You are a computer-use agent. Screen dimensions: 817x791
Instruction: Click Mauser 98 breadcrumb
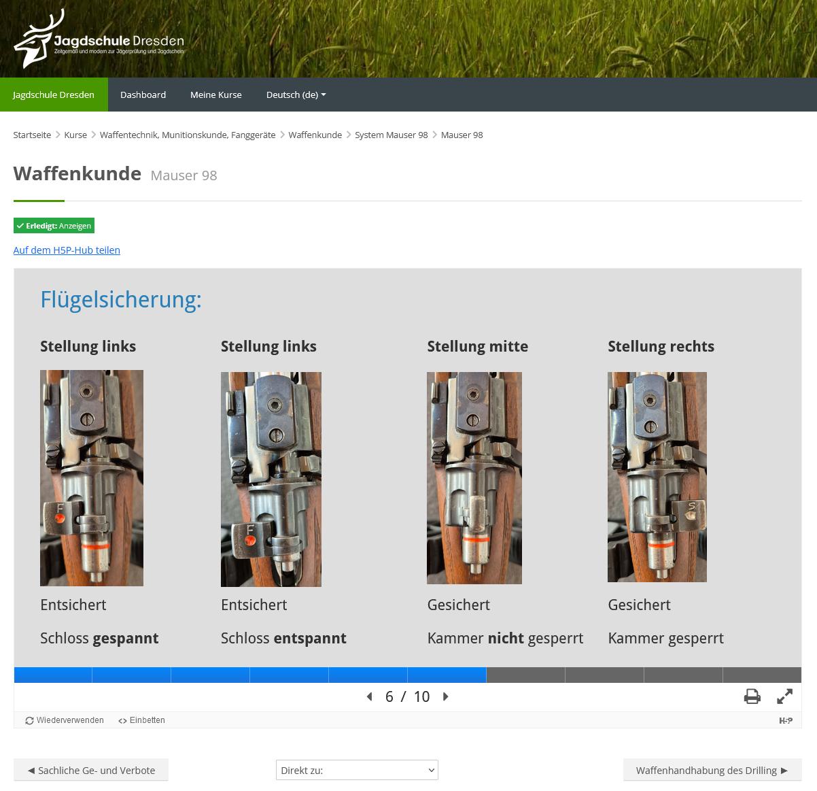[462, 135]
